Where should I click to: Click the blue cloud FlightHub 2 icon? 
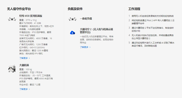point(73,33)
